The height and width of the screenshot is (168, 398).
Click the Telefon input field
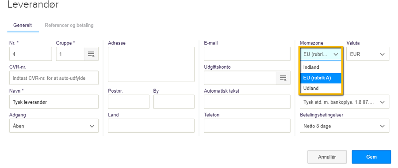247,126
